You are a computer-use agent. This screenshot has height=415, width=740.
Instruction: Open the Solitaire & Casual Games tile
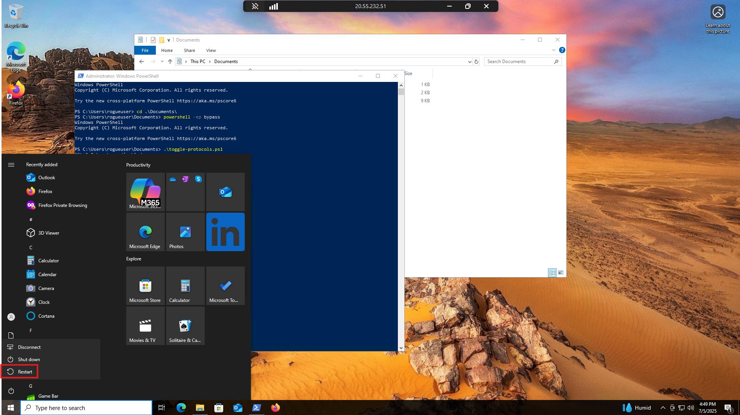[185, 326]
